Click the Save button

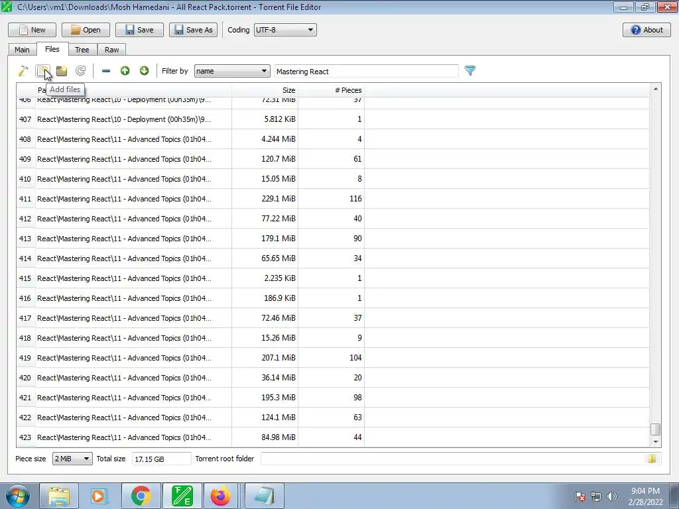tap(139, 30)
